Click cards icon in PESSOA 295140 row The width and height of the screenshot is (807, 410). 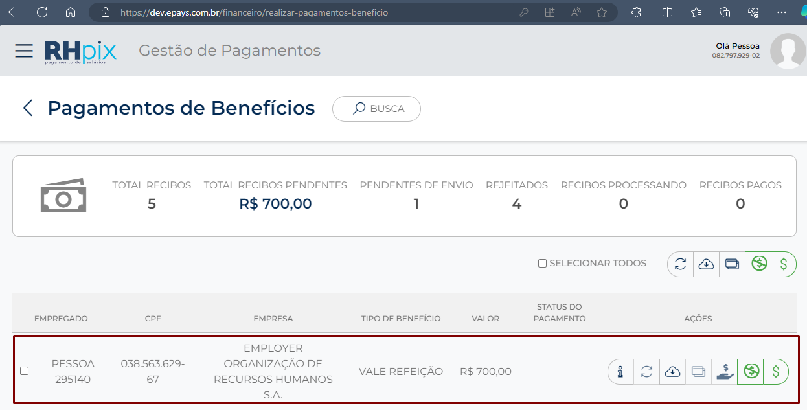[698, 372]
